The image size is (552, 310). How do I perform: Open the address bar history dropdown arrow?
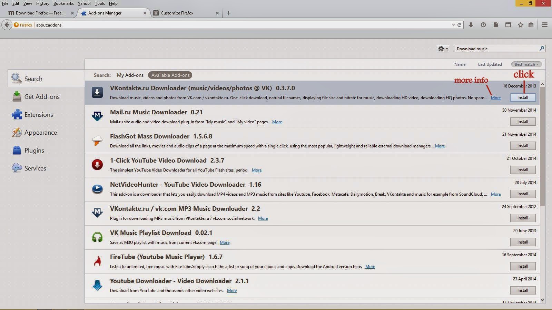tap(453, 25)
